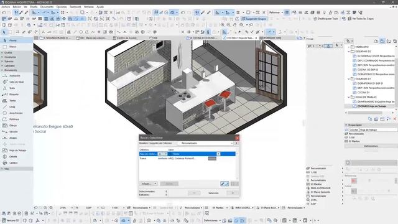Click Desbloquear Todo in top toolbar

(326, 19)
